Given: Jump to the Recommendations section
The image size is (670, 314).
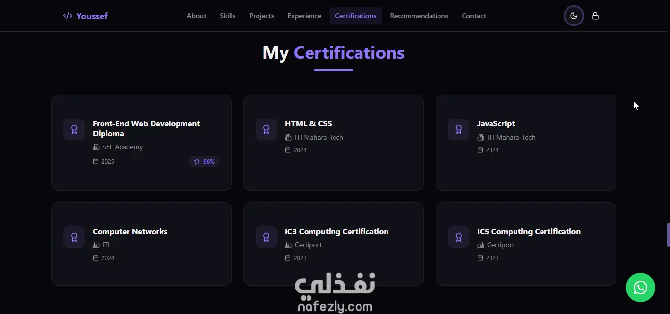Looking at the screenshot, I should coord(419,16).
